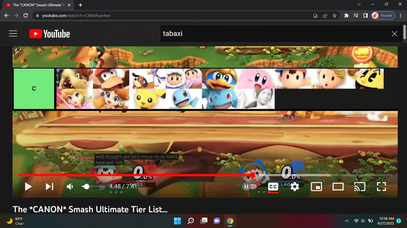Image resolution: width=407 pixels, height=228 pixels.
Task: Open the Chrome side panel
Action: tap(365, 15)
